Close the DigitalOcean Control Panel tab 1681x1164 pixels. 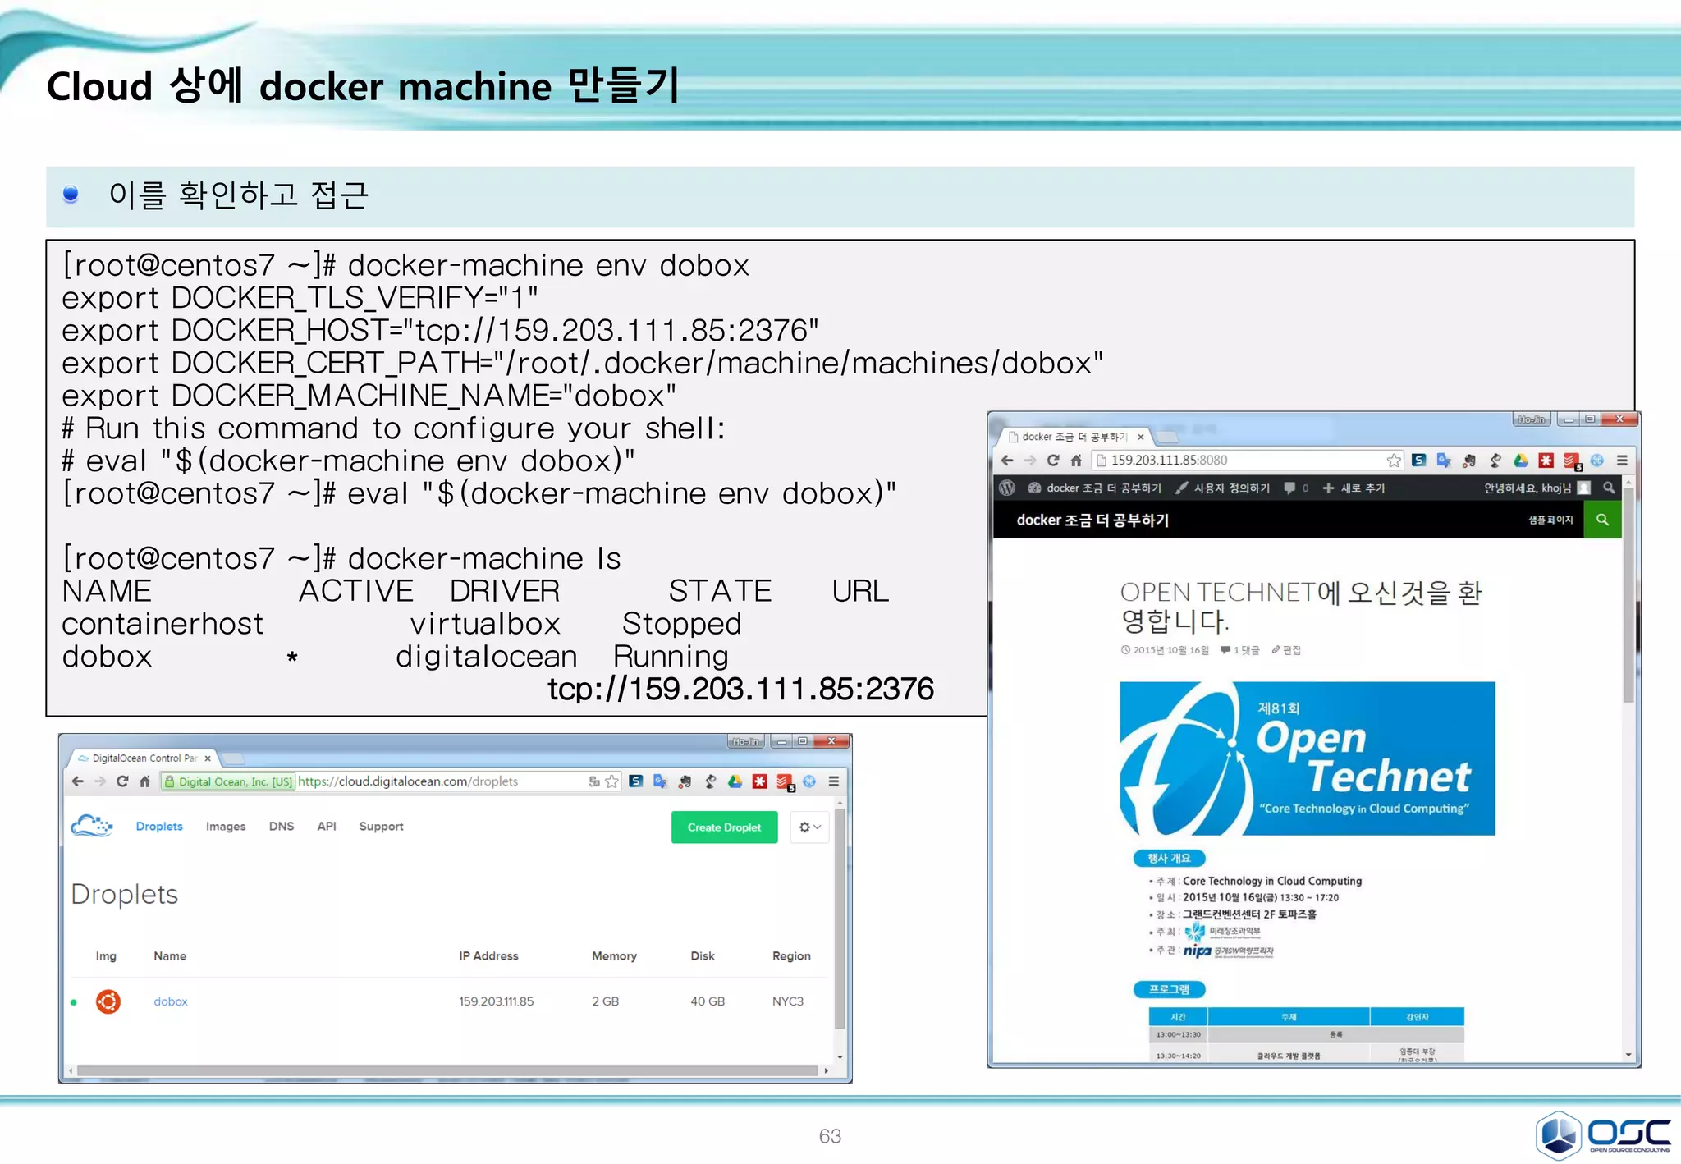[208, 758]
